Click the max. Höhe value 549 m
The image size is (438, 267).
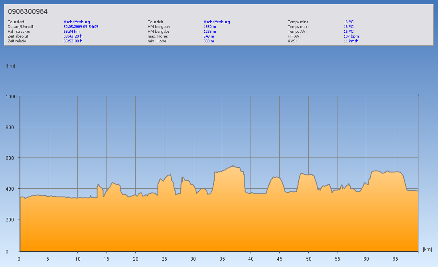[x=209, y=36]
